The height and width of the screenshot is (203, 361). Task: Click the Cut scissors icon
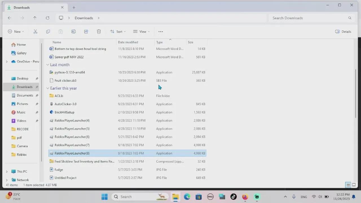pos(35,32)
